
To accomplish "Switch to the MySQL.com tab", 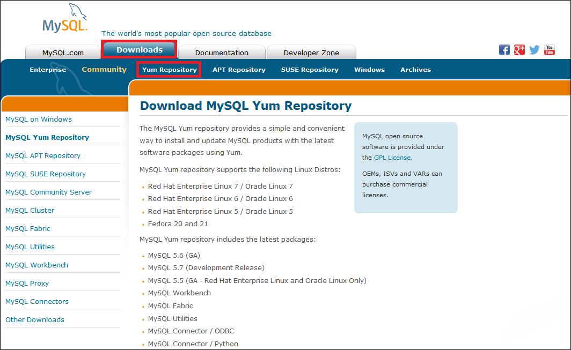I will [63, 53].
